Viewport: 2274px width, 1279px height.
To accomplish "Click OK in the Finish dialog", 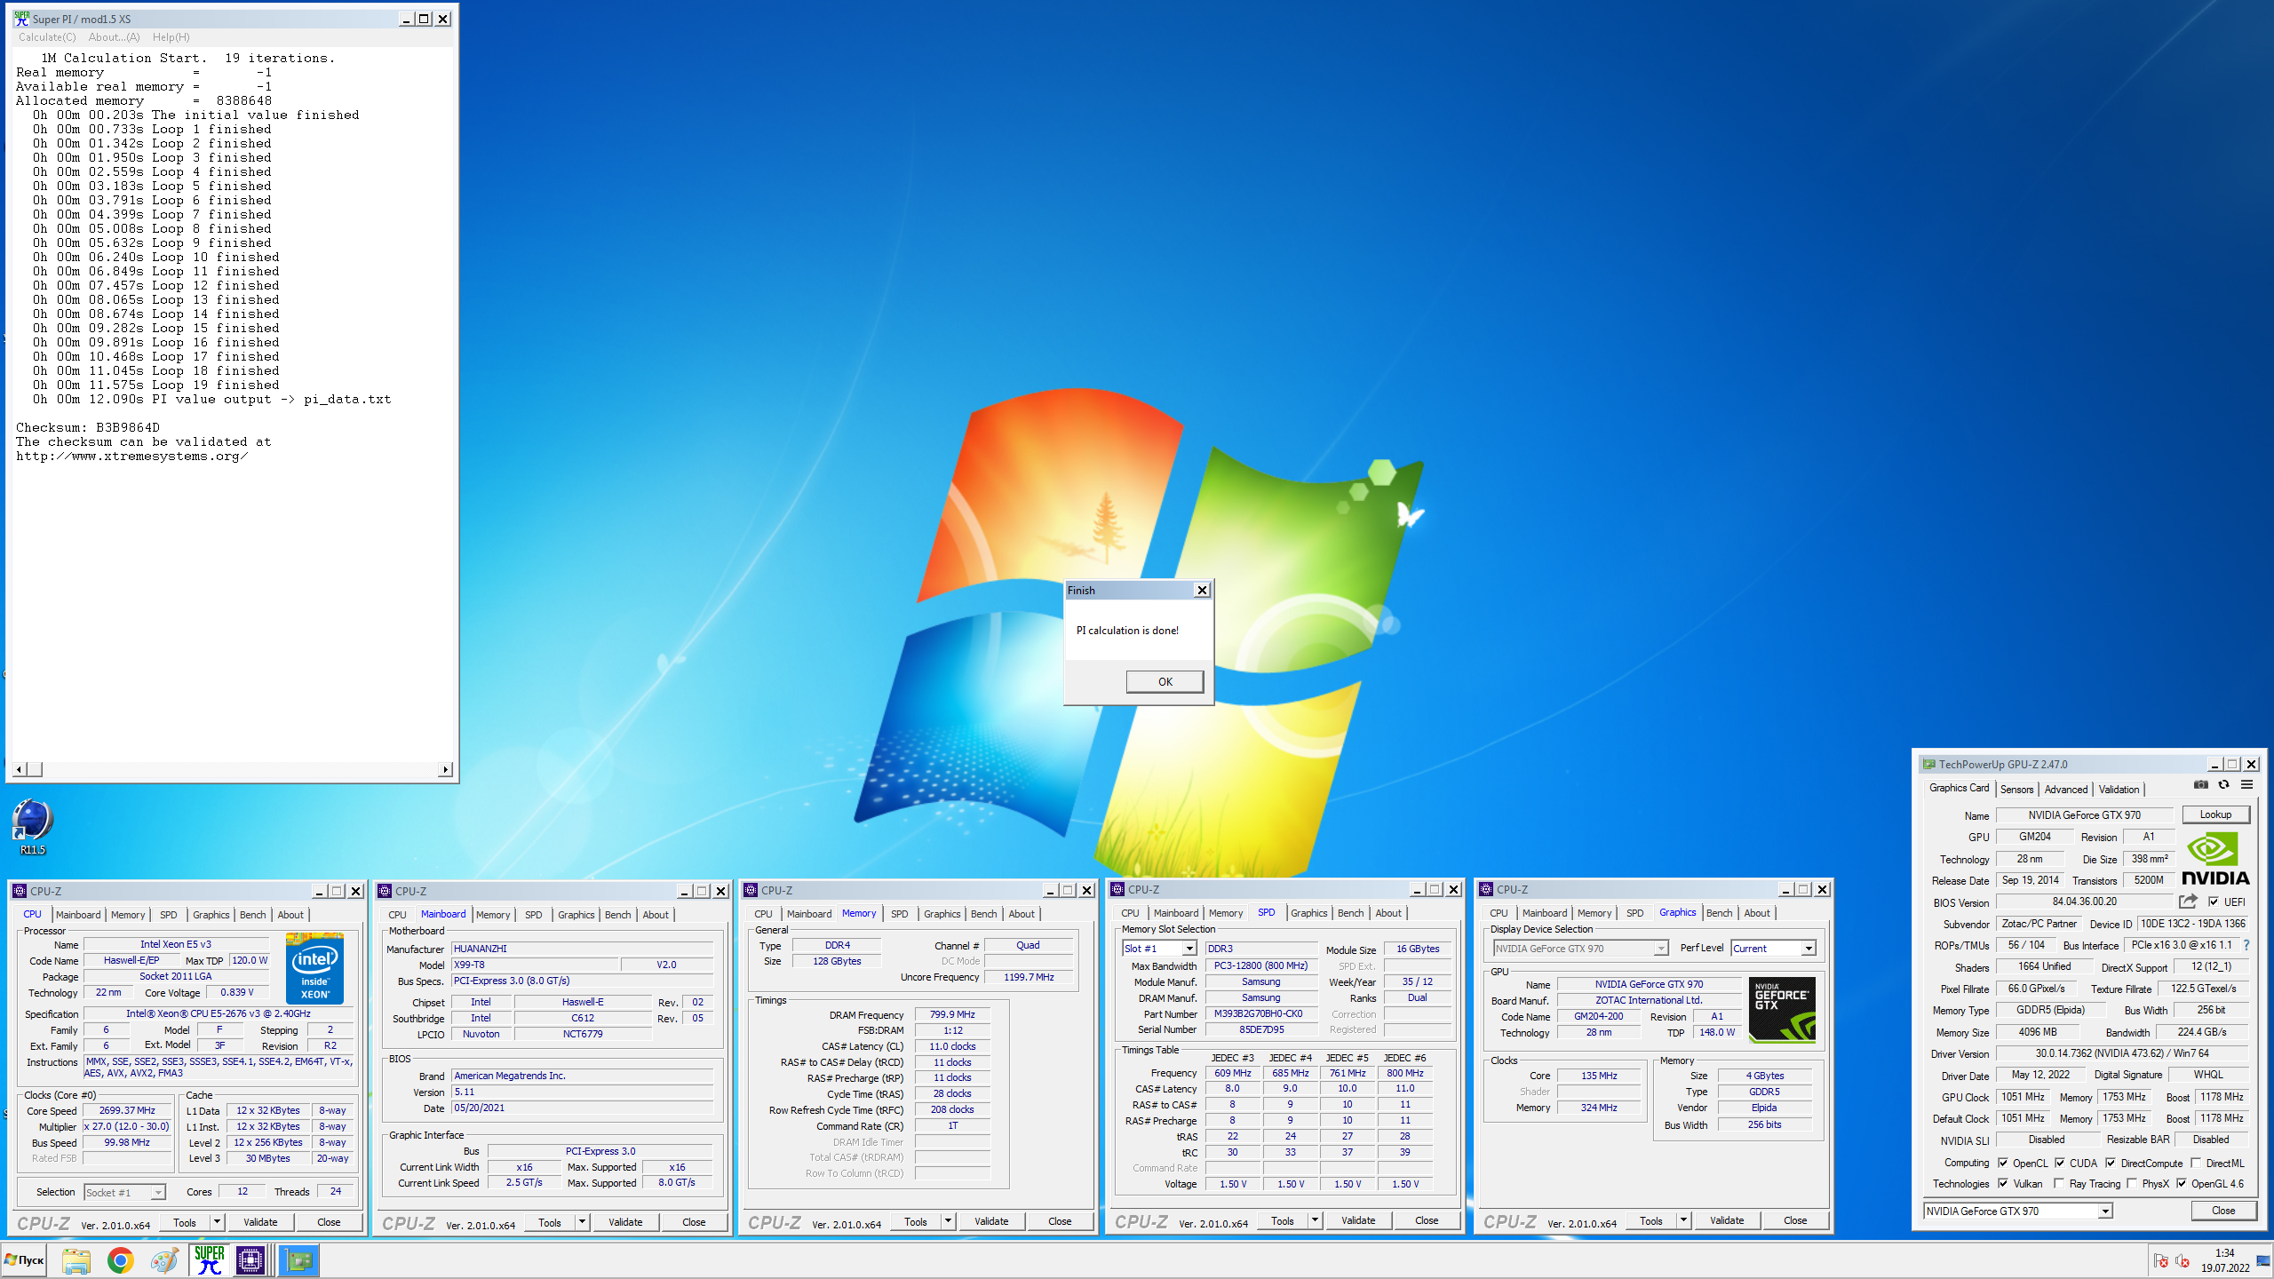I will click(1165, 681).
